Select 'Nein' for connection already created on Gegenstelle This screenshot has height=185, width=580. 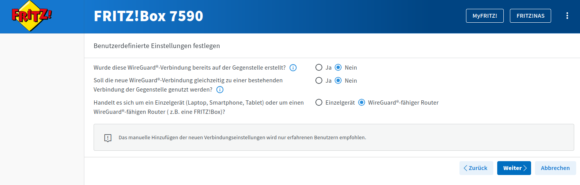coord(338,68)
